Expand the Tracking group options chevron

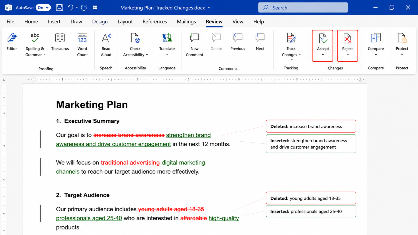(x=291, y=60)
